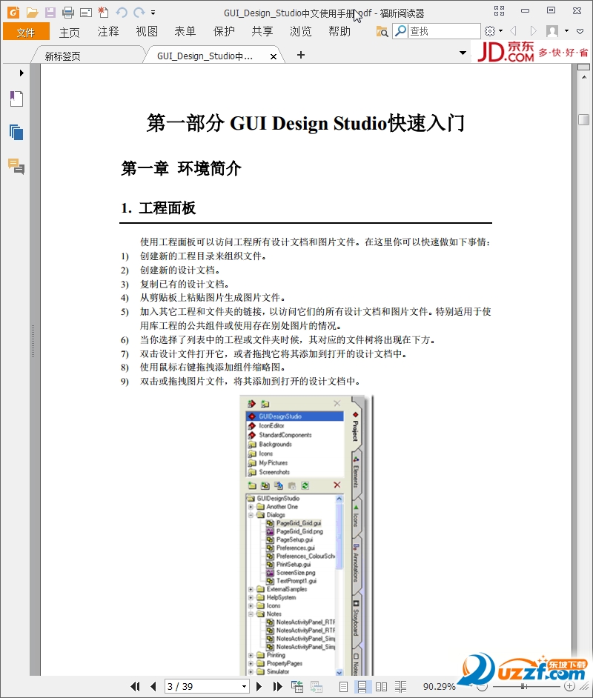This screenshot has width=593, height=698.
Task: Switch to the 表单 ribbon tab
Action: tap(185, 32)
